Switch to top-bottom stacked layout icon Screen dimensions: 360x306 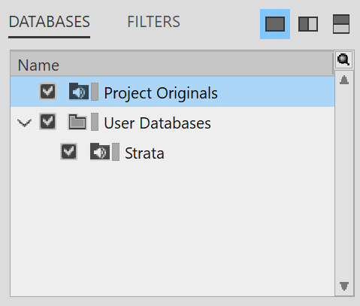click(341, 24)
